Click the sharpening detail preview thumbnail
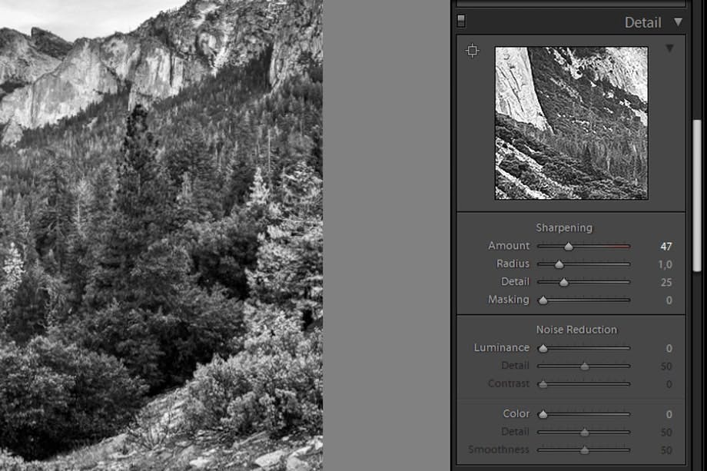This screenshot has width=707, height=471. [x=571, y=123]
